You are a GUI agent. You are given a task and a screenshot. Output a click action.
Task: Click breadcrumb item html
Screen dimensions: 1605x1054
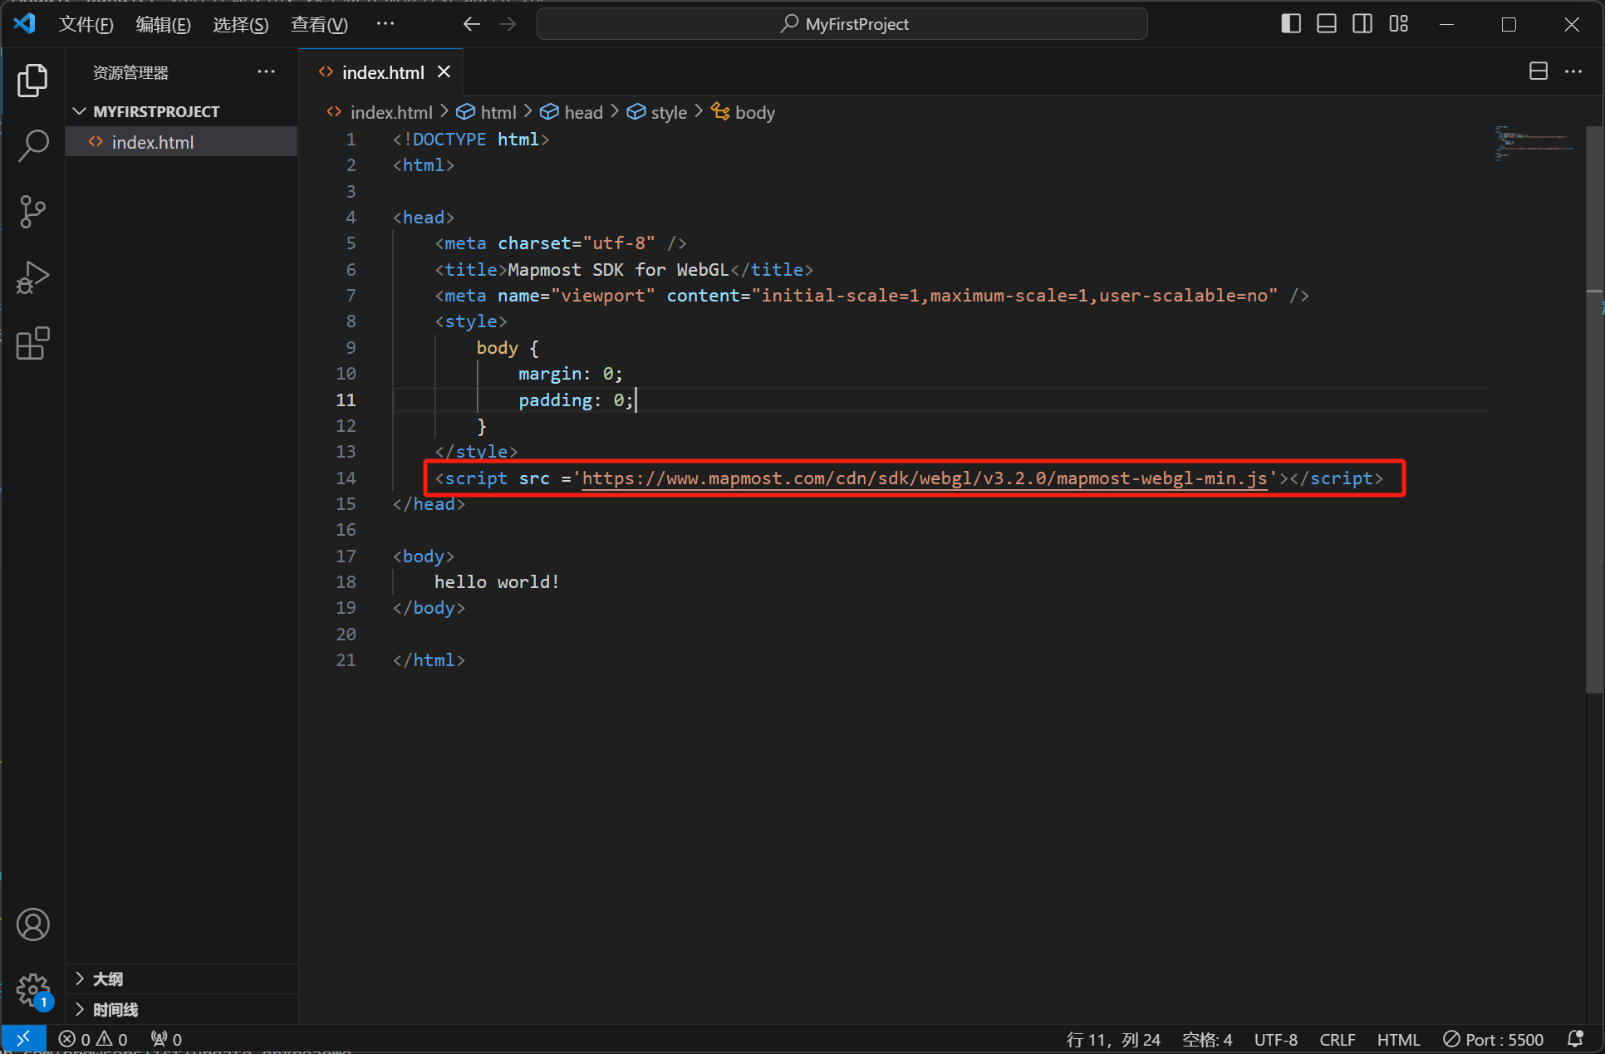pyautogui.click(x=487, y=112)
